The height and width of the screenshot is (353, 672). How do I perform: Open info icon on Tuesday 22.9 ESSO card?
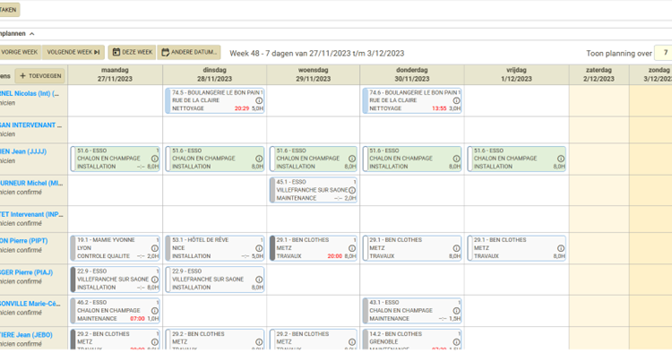coord(259,280)
